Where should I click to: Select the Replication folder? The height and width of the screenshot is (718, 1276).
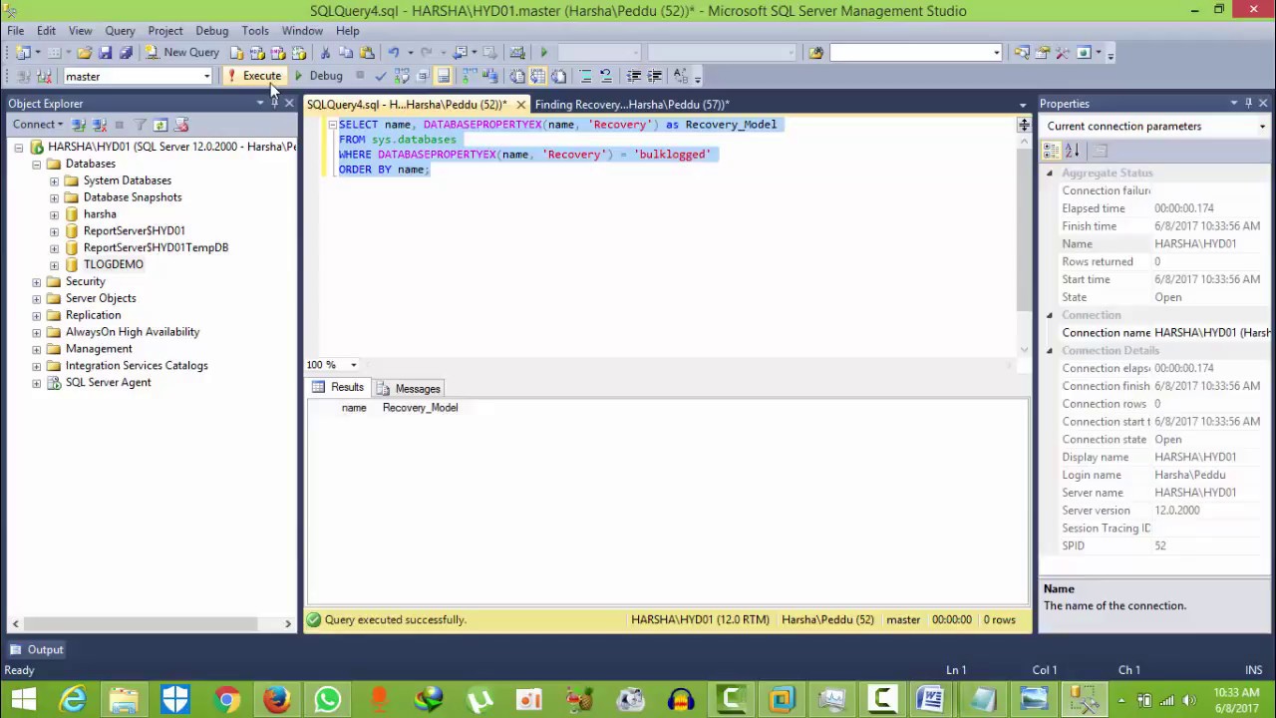point(93,315)
